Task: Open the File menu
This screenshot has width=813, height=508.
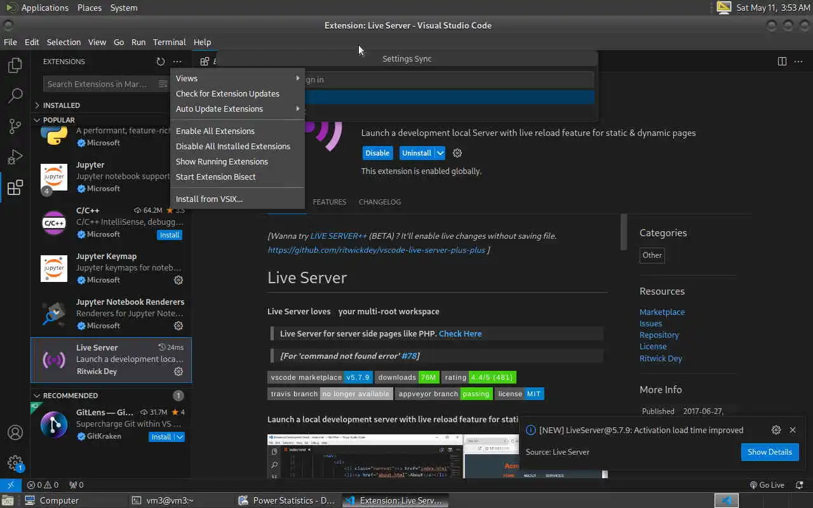Action: point(10,42)
